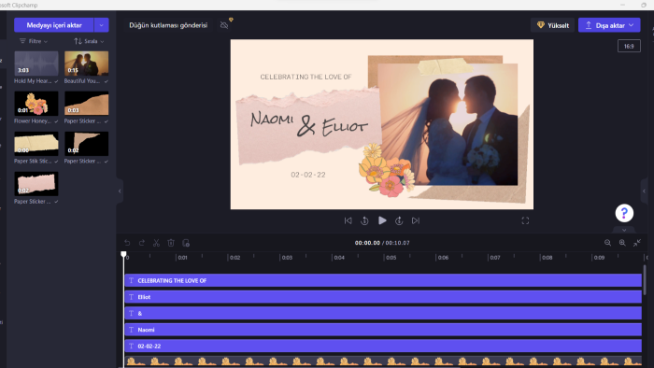
Task: Click the Yükselt upgrade button
Action: [x=553, y=25]
